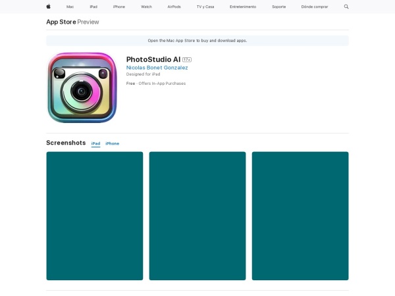
Task: Open the middle screenshot thumbnail
Action: coord(197,216)
